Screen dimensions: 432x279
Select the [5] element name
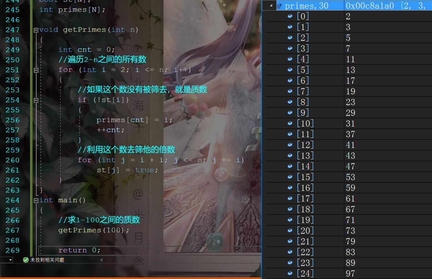click(x=303, y=70)
